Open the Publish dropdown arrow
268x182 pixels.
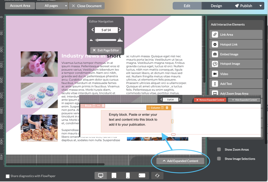pos(260,6)
